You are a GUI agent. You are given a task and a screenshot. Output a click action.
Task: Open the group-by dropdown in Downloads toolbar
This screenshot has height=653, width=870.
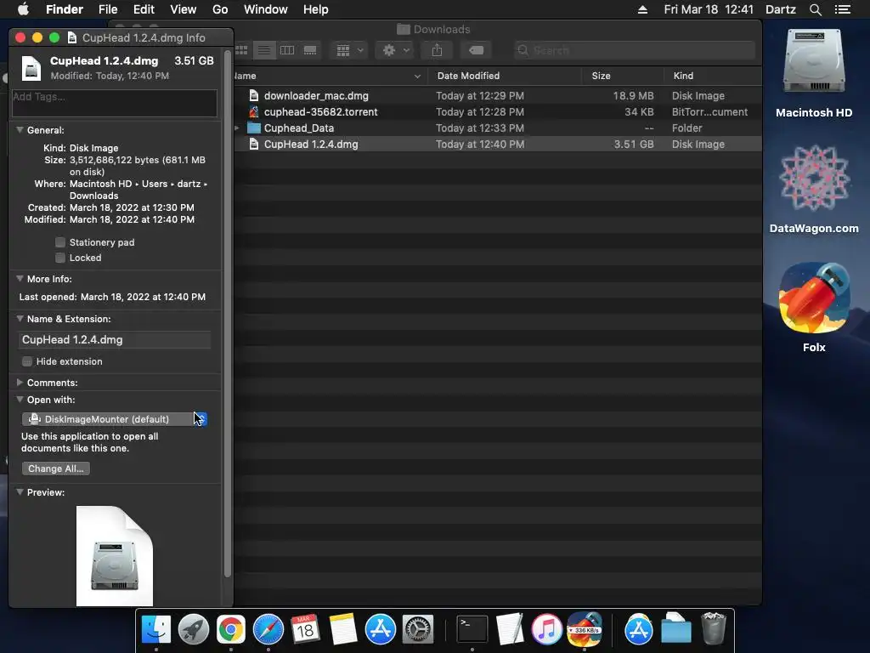[x=349, y=50]
